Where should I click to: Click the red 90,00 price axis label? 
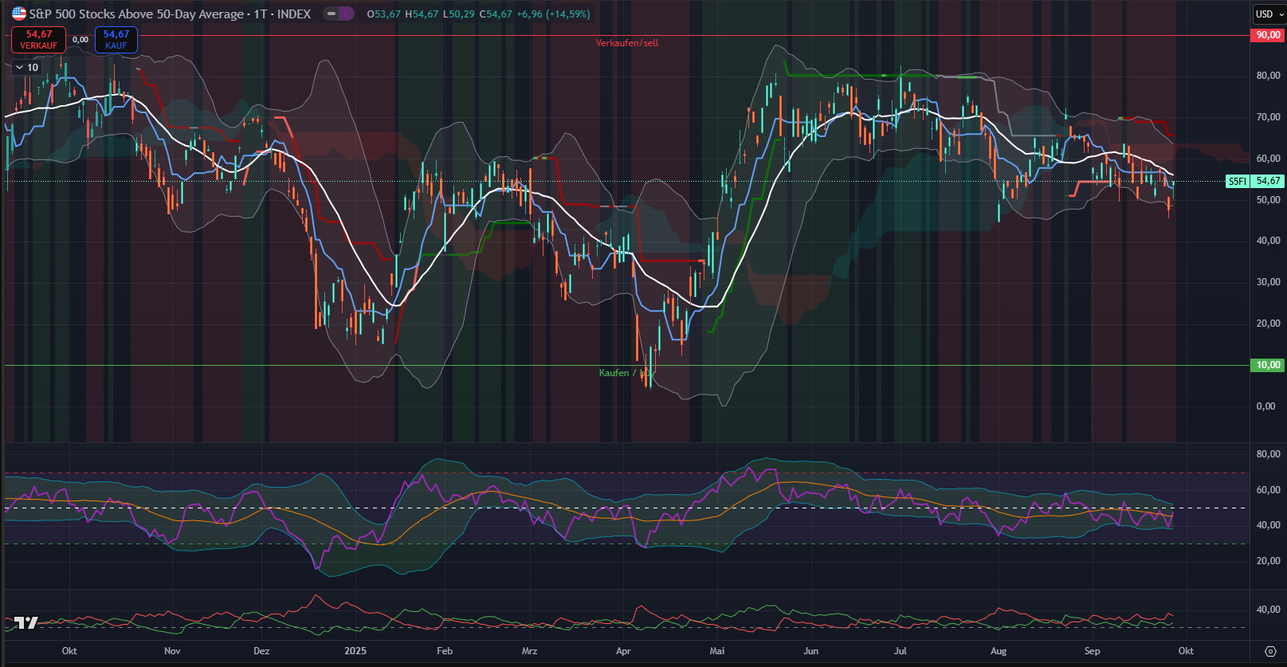click(x=1267, y=35)
